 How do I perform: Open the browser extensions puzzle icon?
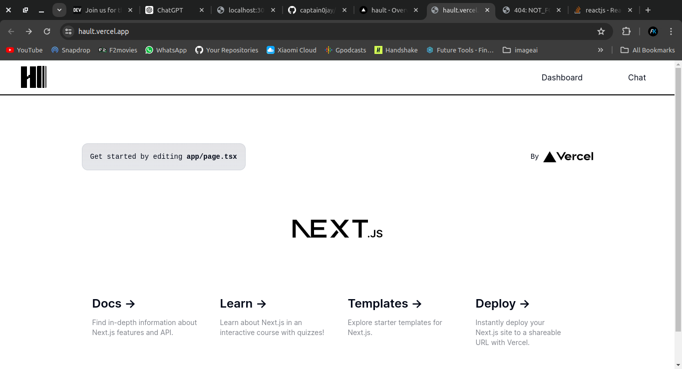pyautogui.click(x=626, y=31)
